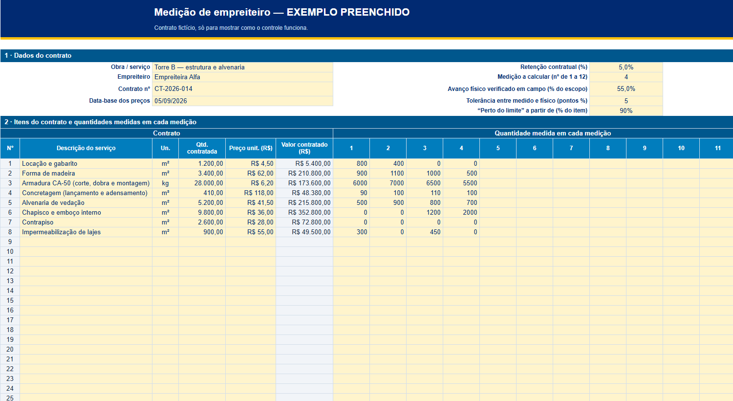The image size is (733, 401).
Task: Select the 'Qtd. contratada' column header
Action: coord(202,148)
